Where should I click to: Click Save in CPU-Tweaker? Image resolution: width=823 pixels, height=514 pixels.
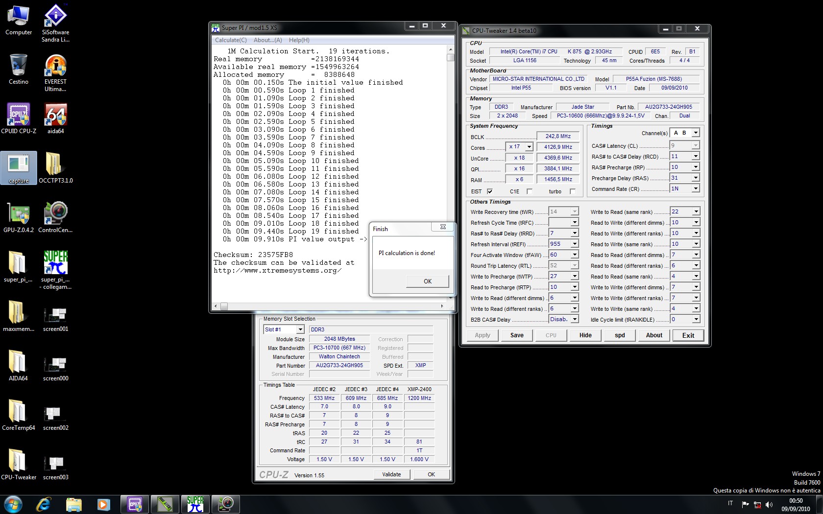[517, 335]
